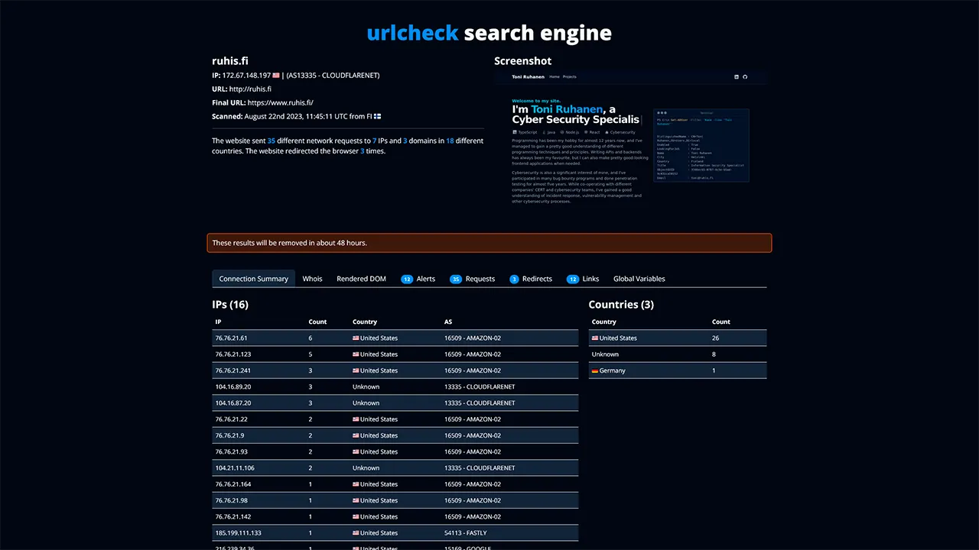The height and width of the screenshot is (550, 979).
Task: Click CLOUDFLARENET AS in 104.16.89.20 row
Action: pyautogui.click(x=480, y=387)
